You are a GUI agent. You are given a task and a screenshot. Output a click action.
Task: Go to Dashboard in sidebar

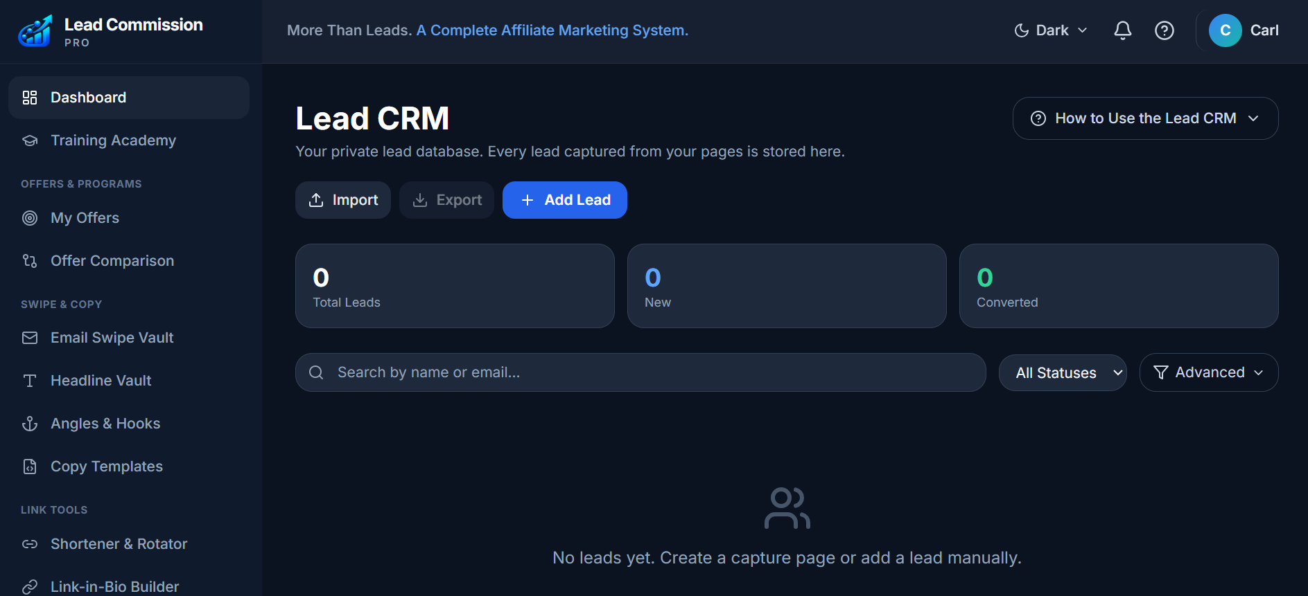click(x=129, y=98)
